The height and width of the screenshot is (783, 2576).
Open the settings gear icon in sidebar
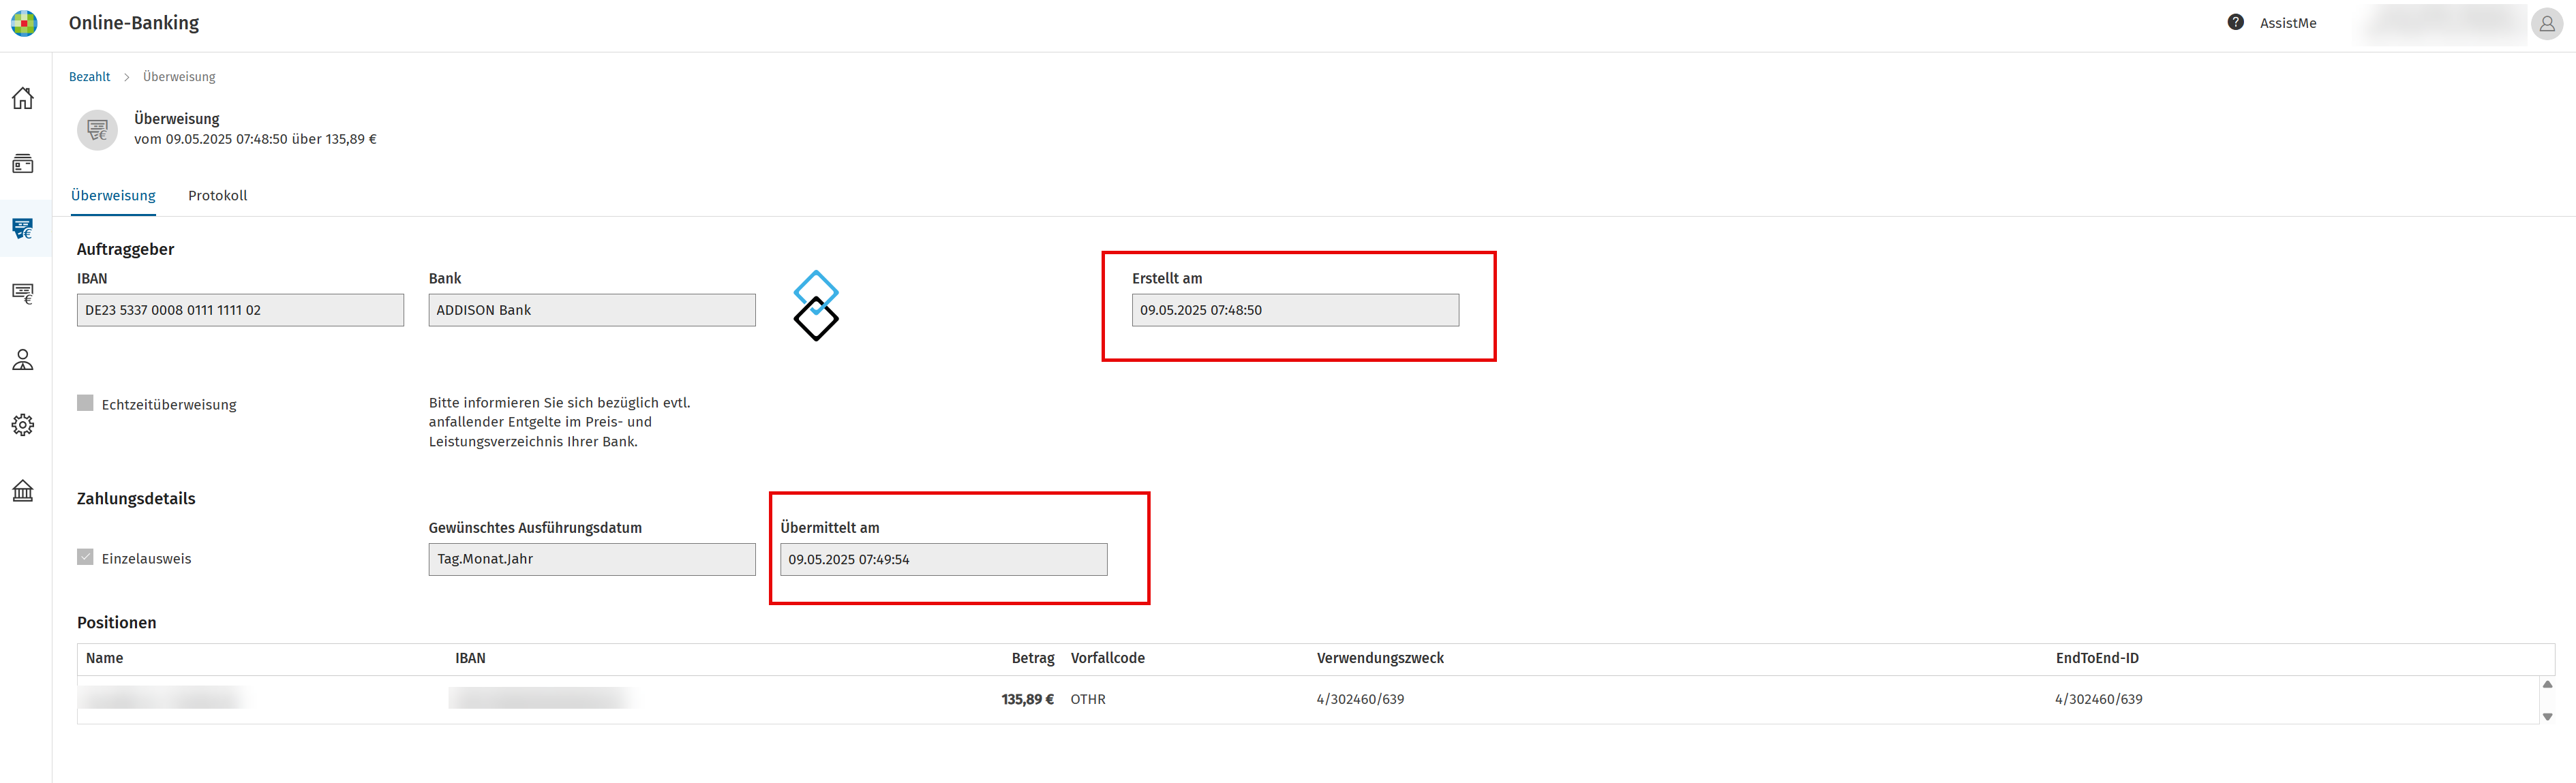click(x=23, y=425)
